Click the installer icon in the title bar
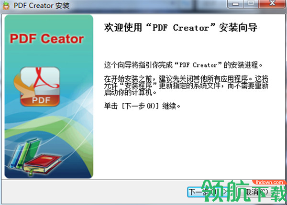Viewport: 287px width, 205px height. click(x=6, y=5)
